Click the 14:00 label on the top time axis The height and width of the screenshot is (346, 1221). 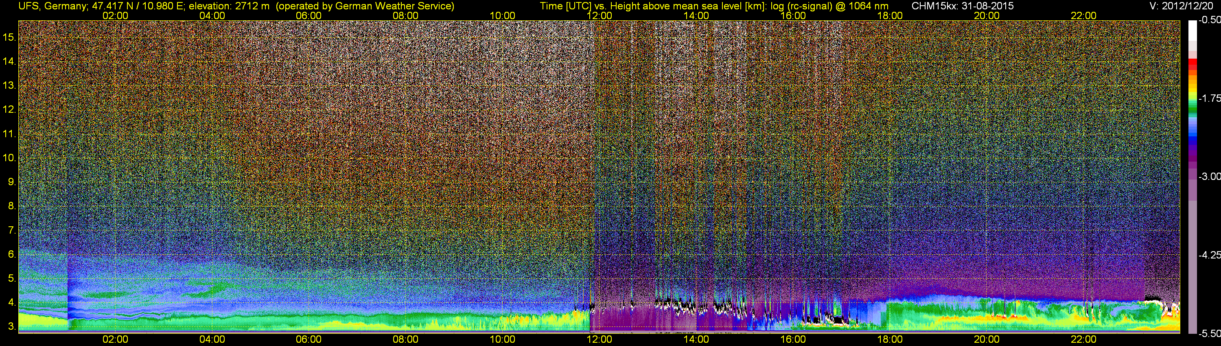pyautogui.click(x=696, y=15)
